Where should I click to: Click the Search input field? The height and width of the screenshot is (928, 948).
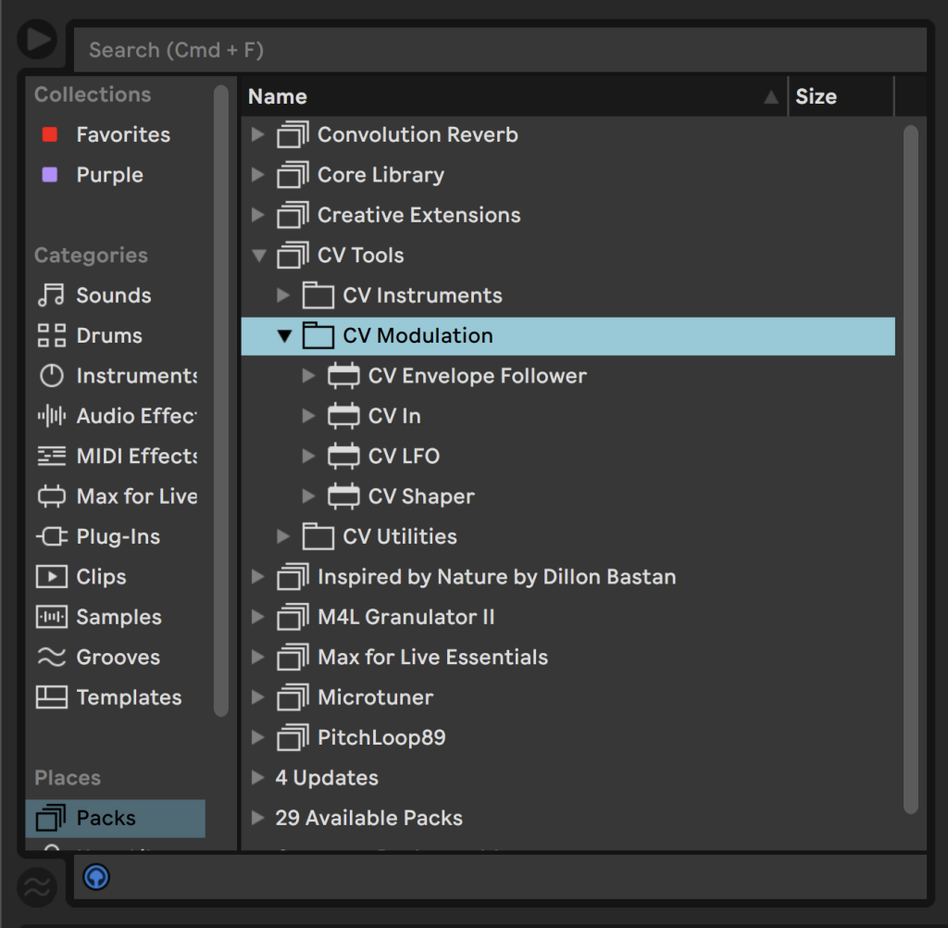click(500, 50)
